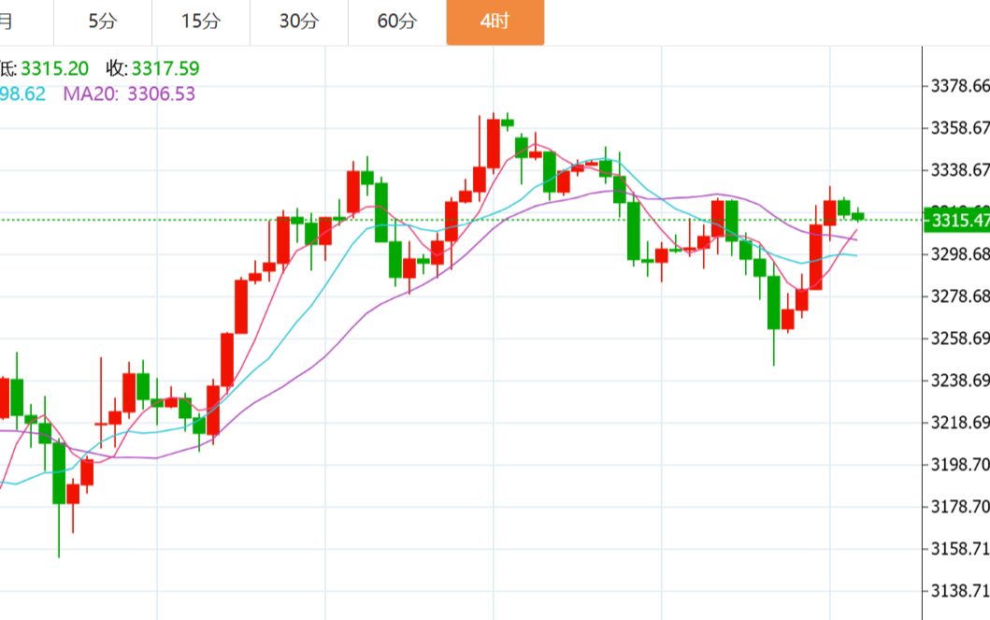Click the highlighted 4时 tab
This screenshot has height=620, width=990.
tap(495, 22)
